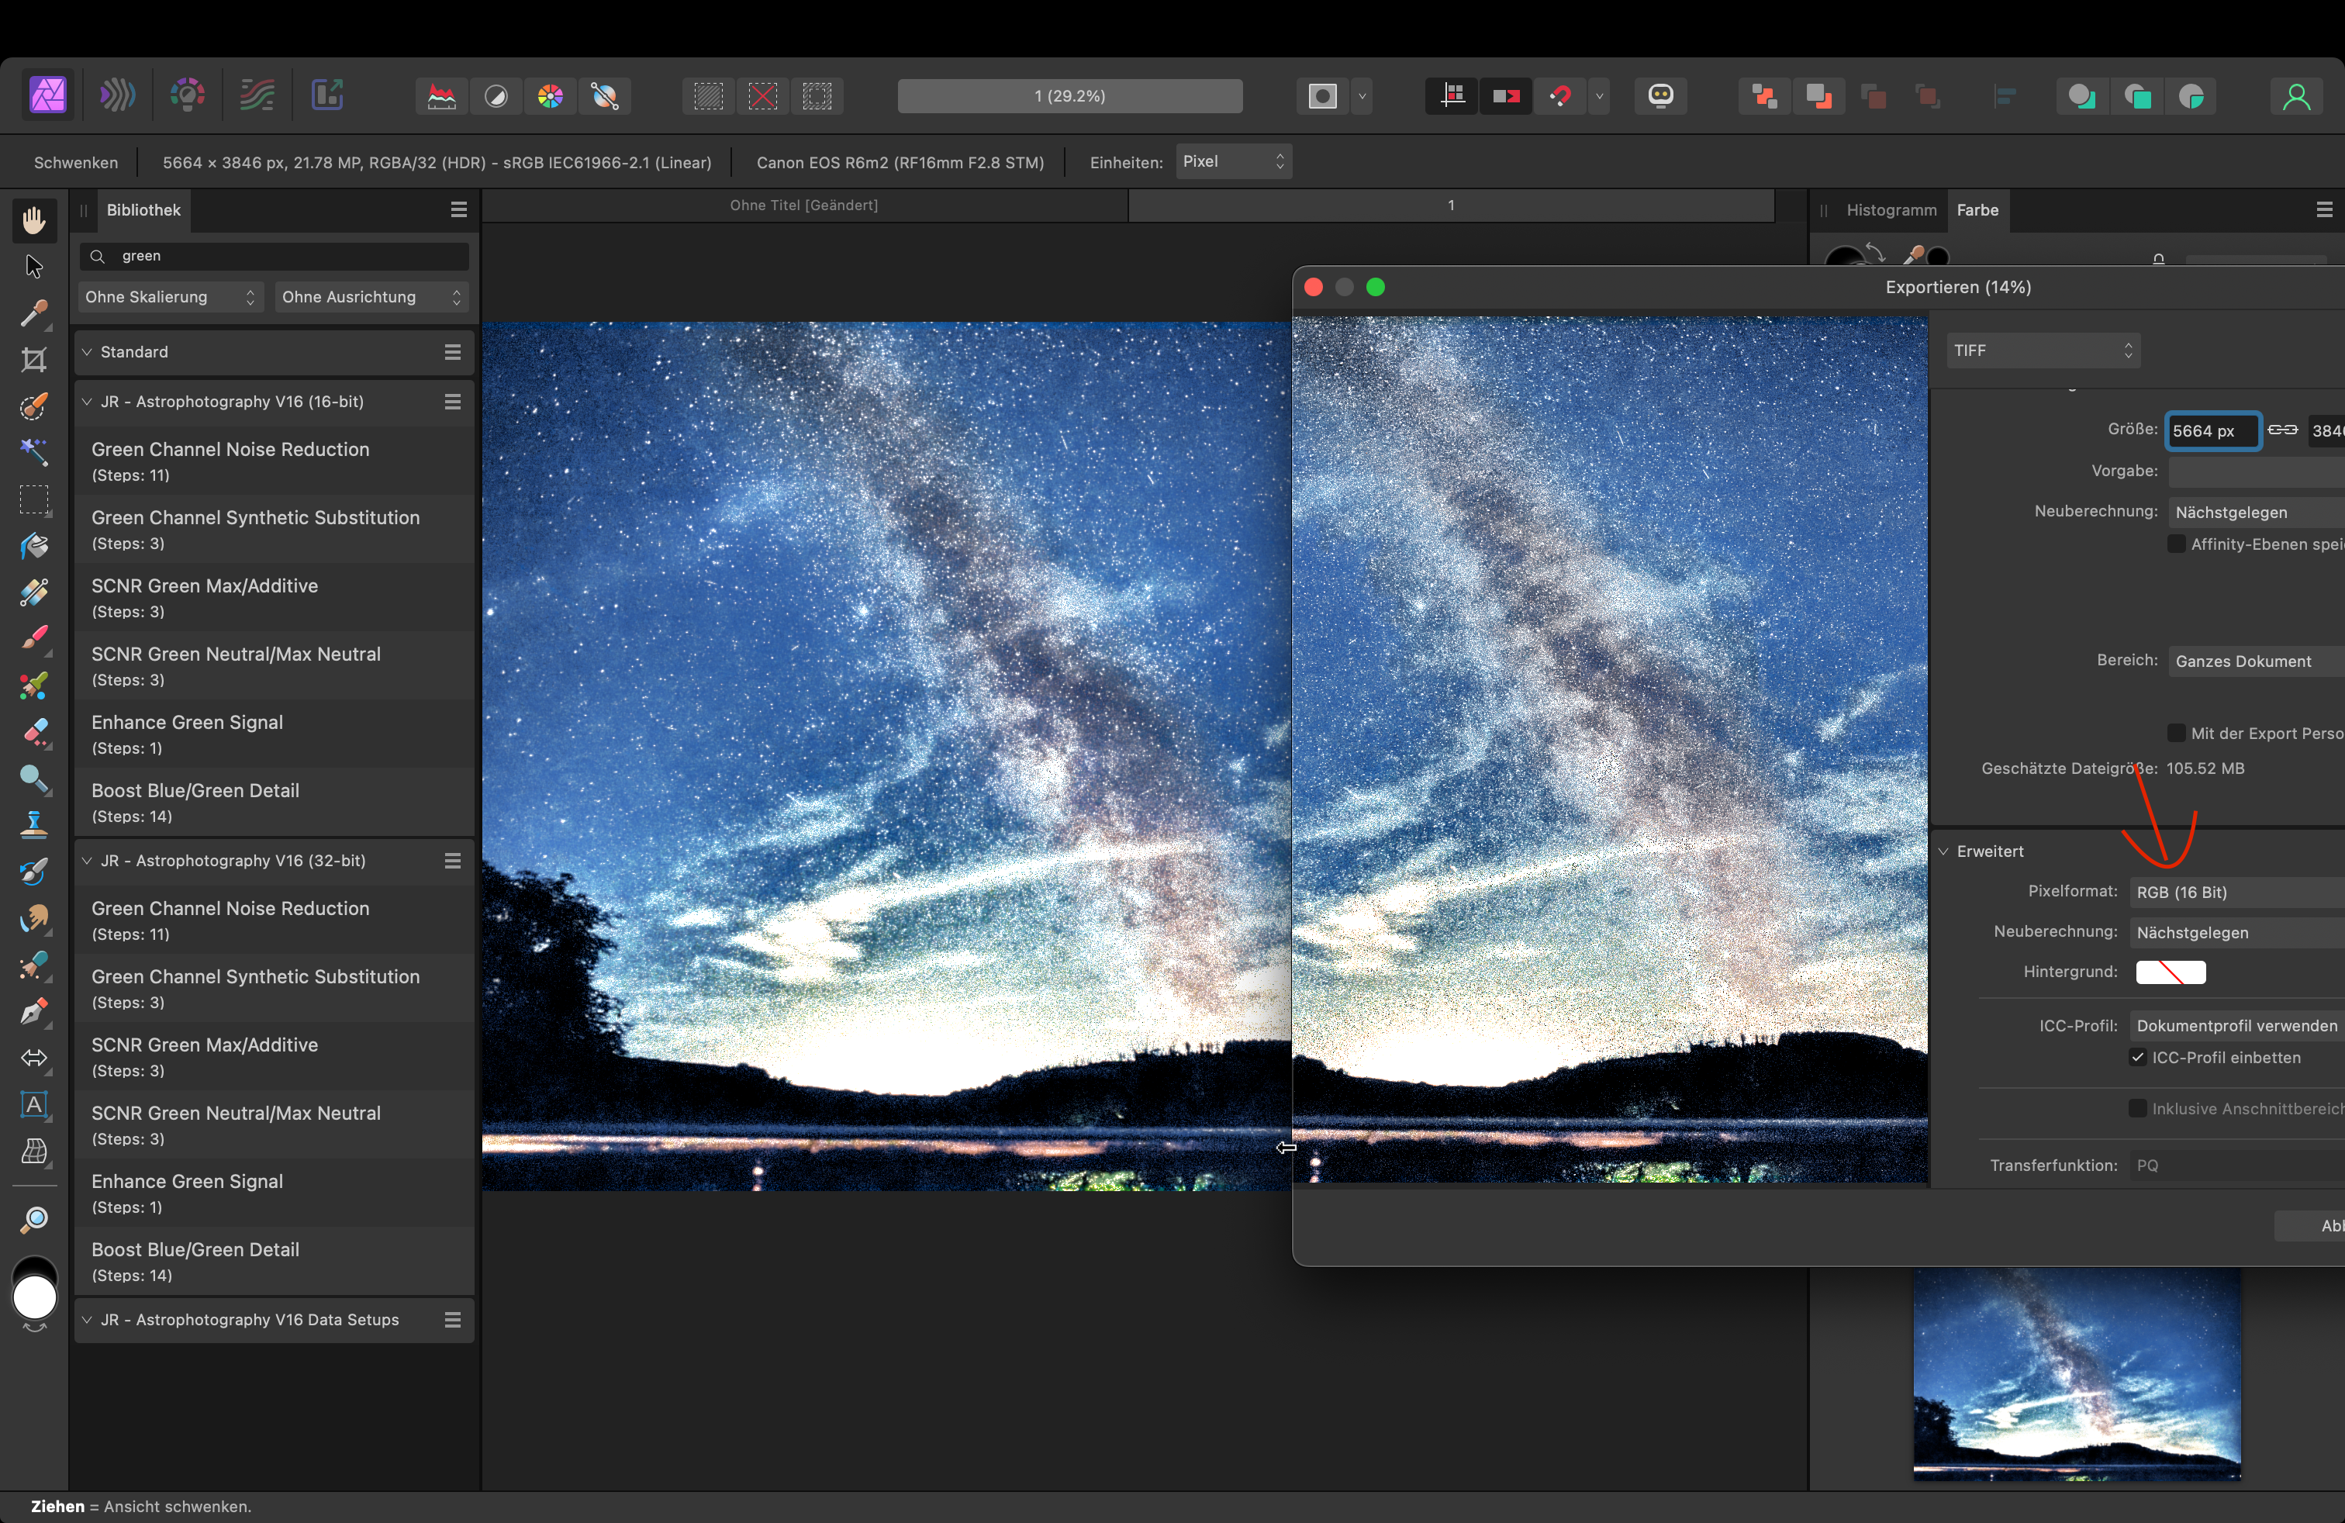Toggle the Select All hatched marquee icon
2345x1523 pixels.
coord(709,96)
